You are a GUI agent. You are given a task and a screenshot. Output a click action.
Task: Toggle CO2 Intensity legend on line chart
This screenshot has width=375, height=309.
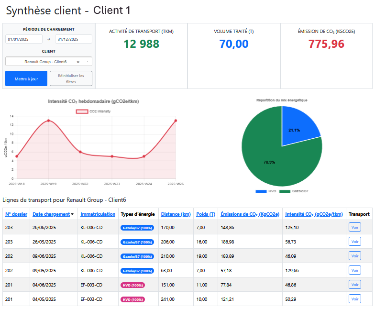pyautogui.click(x=93, y=111)
